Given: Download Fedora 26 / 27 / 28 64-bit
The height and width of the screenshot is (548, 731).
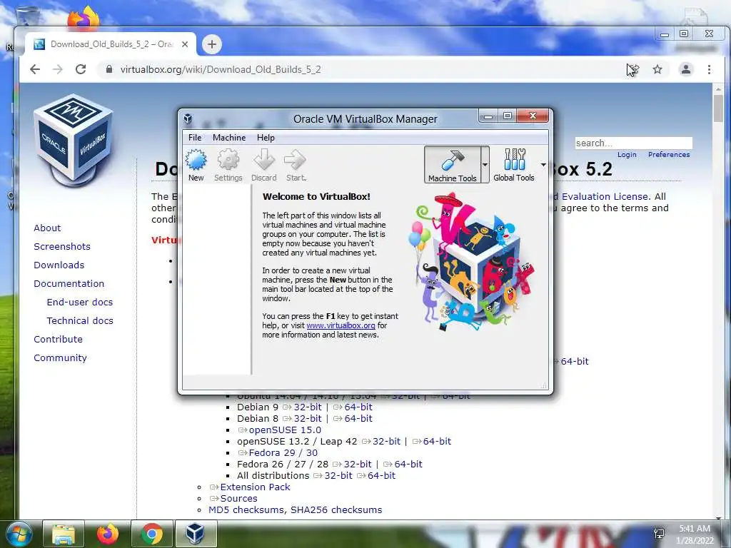Looking at the screenshot, I should 408,464.
